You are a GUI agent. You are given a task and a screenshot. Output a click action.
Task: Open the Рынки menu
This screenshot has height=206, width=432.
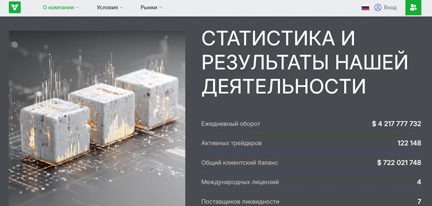pyautogui.click(x=149, y=8)
